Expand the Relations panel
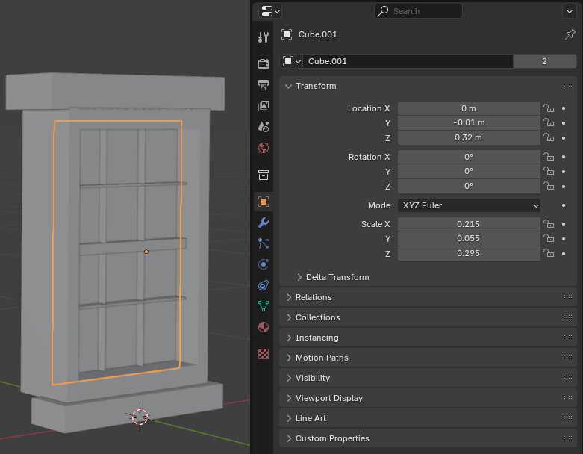Screen dimensions: 583x454 (289, 297)
